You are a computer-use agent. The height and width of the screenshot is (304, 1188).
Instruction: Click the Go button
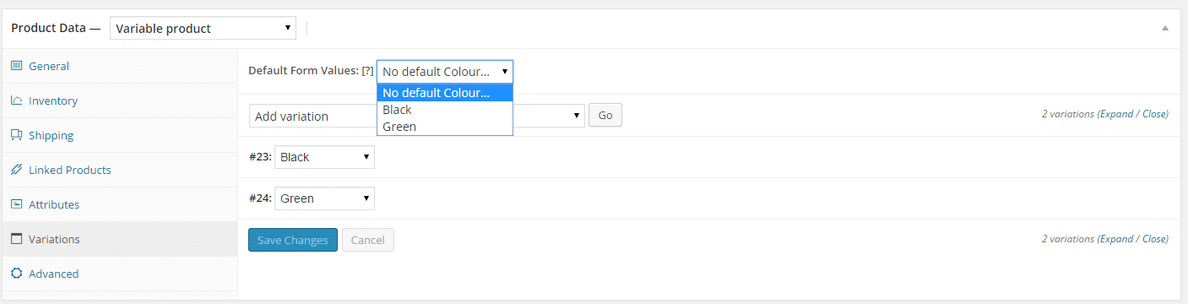tap(605, 116)
